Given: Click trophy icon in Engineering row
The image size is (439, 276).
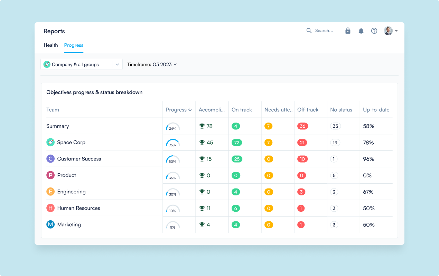Looking at the screenshot, I should coord(202,192).
